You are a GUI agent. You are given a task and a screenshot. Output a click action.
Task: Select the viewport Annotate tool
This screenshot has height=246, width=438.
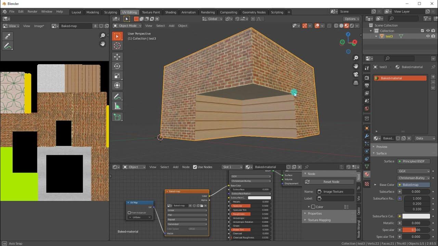coord(117,97)
